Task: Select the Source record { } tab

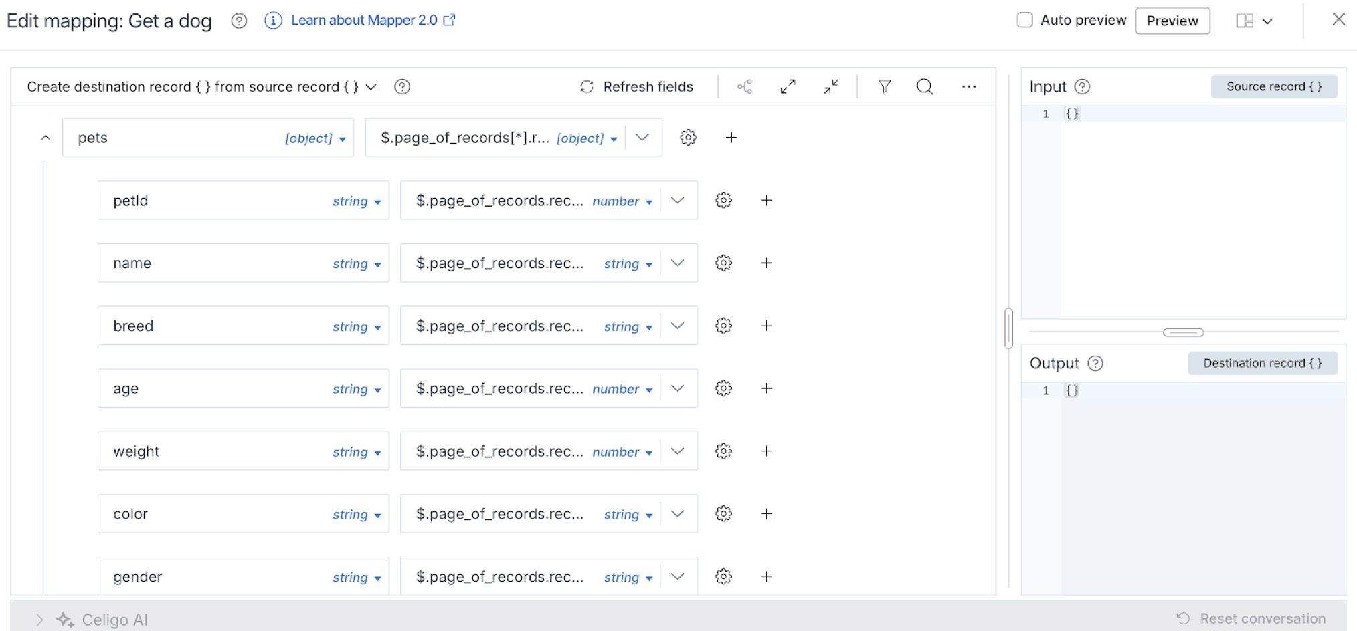Action: click(x=1274, y=87)
